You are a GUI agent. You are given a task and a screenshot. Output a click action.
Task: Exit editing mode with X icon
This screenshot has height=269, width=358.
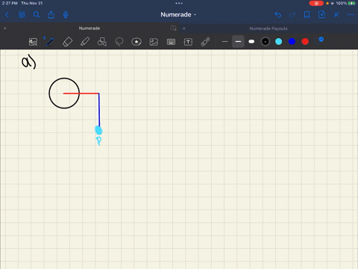pos(336,15)
